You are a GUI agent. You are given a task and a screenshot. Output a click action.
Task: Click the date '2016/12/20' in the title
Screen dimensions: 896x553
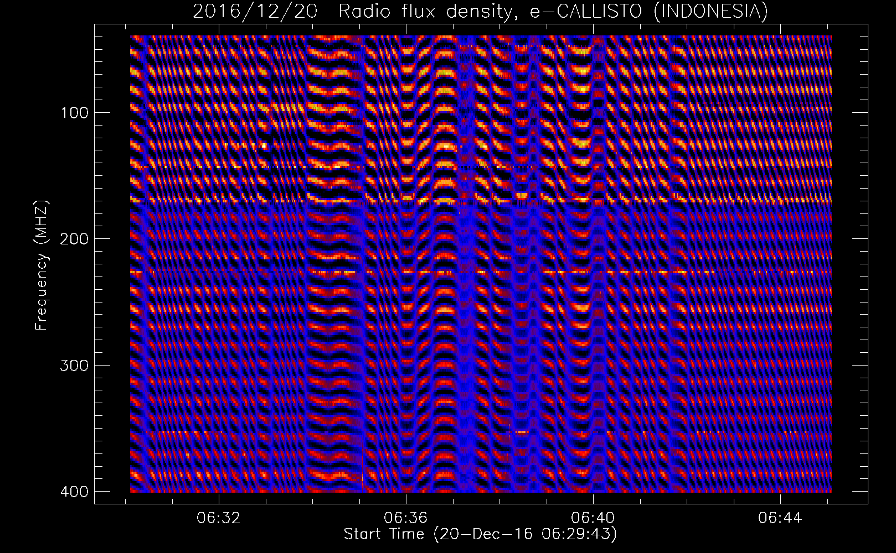pos(254,11)
